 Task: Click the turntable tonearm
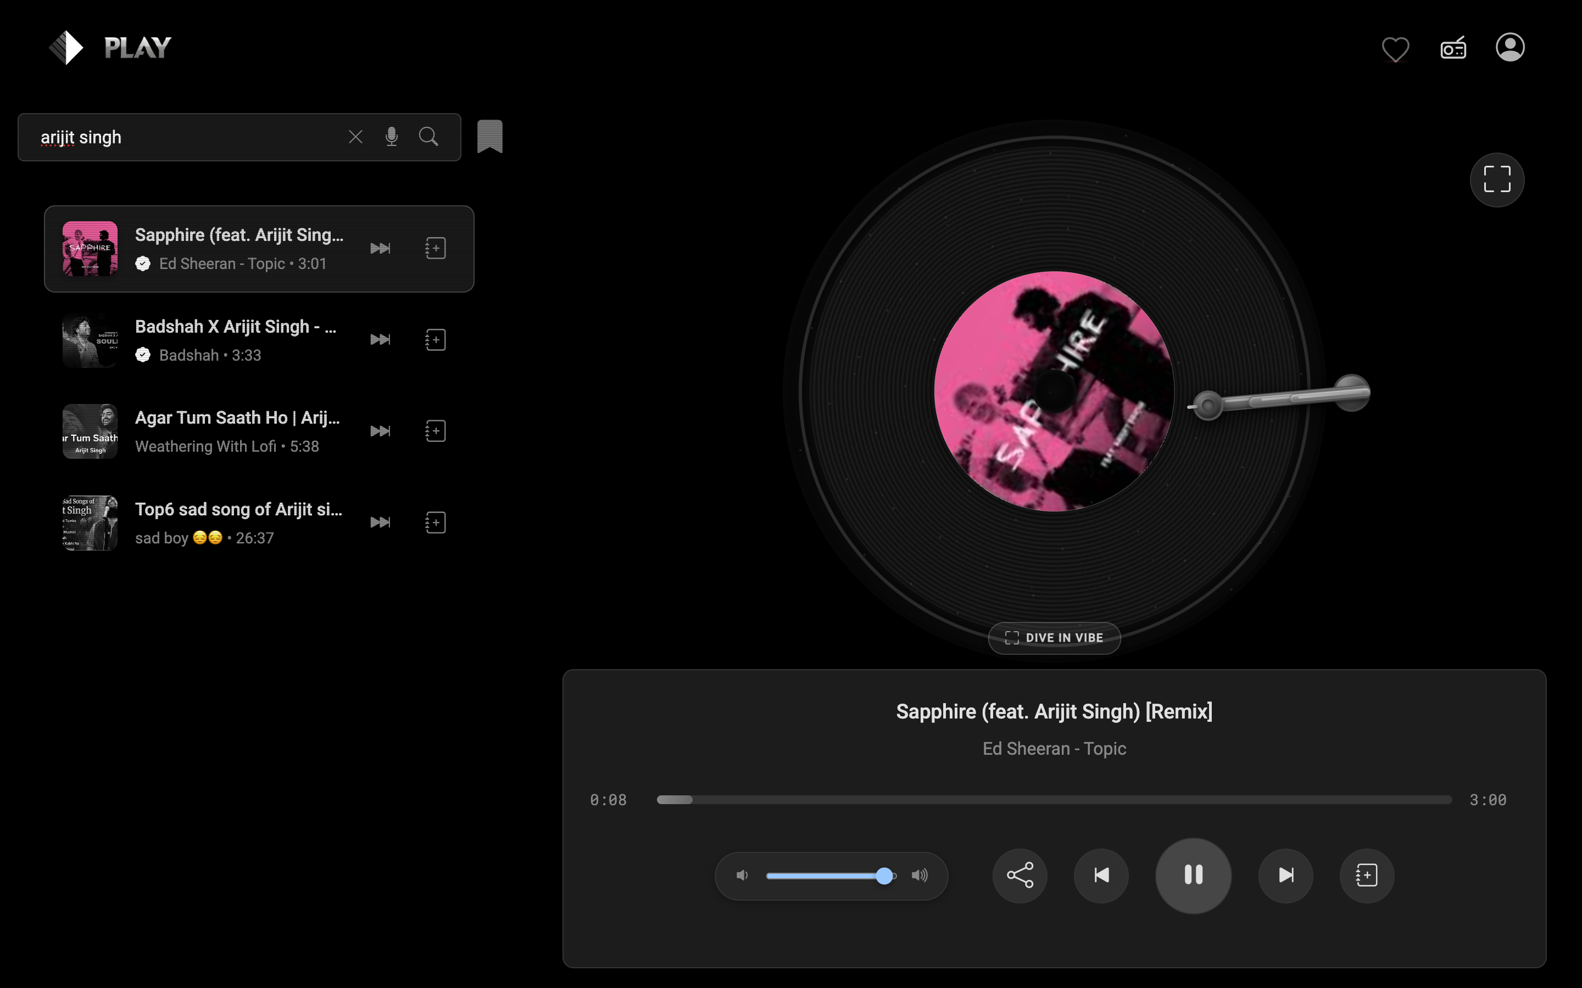click(x=1280, y=398)
